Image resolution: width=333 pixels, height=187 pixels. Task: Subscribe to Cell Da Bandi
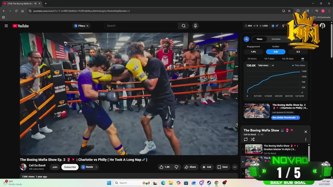70,167
